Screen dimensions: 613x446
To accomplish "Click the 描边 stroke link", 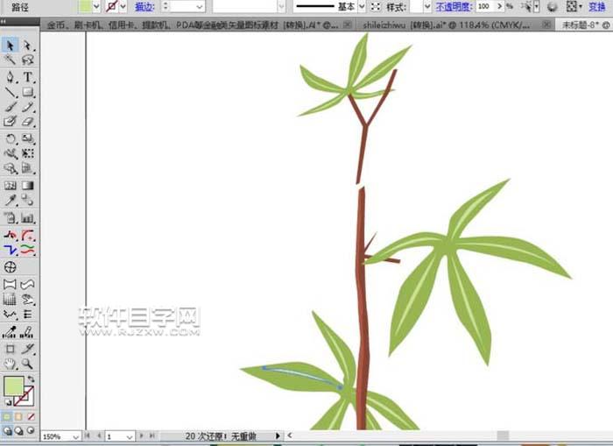I will [144, 6].
